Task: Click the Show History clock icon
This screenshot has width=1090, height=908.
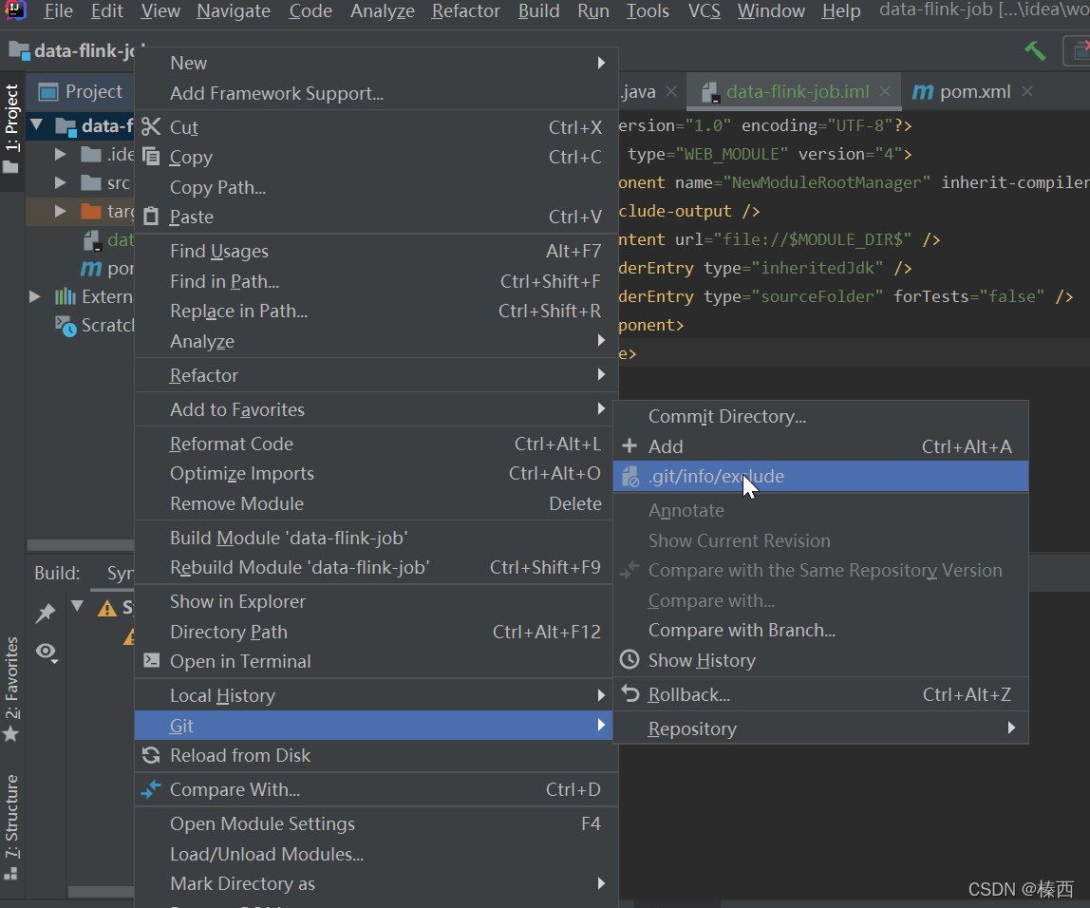Action: coord(630,660)
